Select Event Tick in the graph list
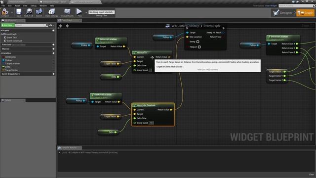 [12, 38]
